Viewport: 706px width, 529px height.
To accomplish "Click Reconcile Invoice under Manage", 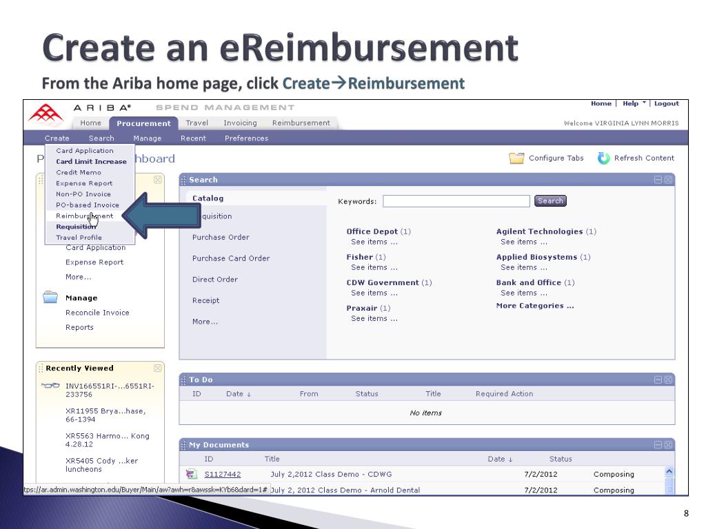I will click(x=97, y=313).
